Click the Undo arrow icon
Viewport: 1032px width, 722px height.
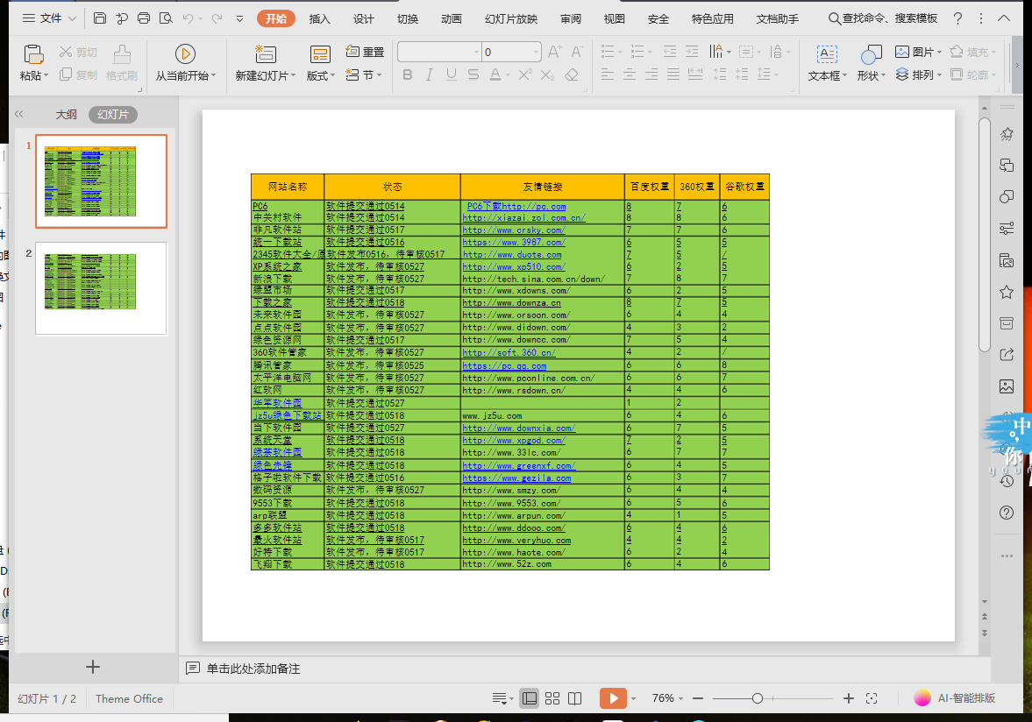pos(189,18)
